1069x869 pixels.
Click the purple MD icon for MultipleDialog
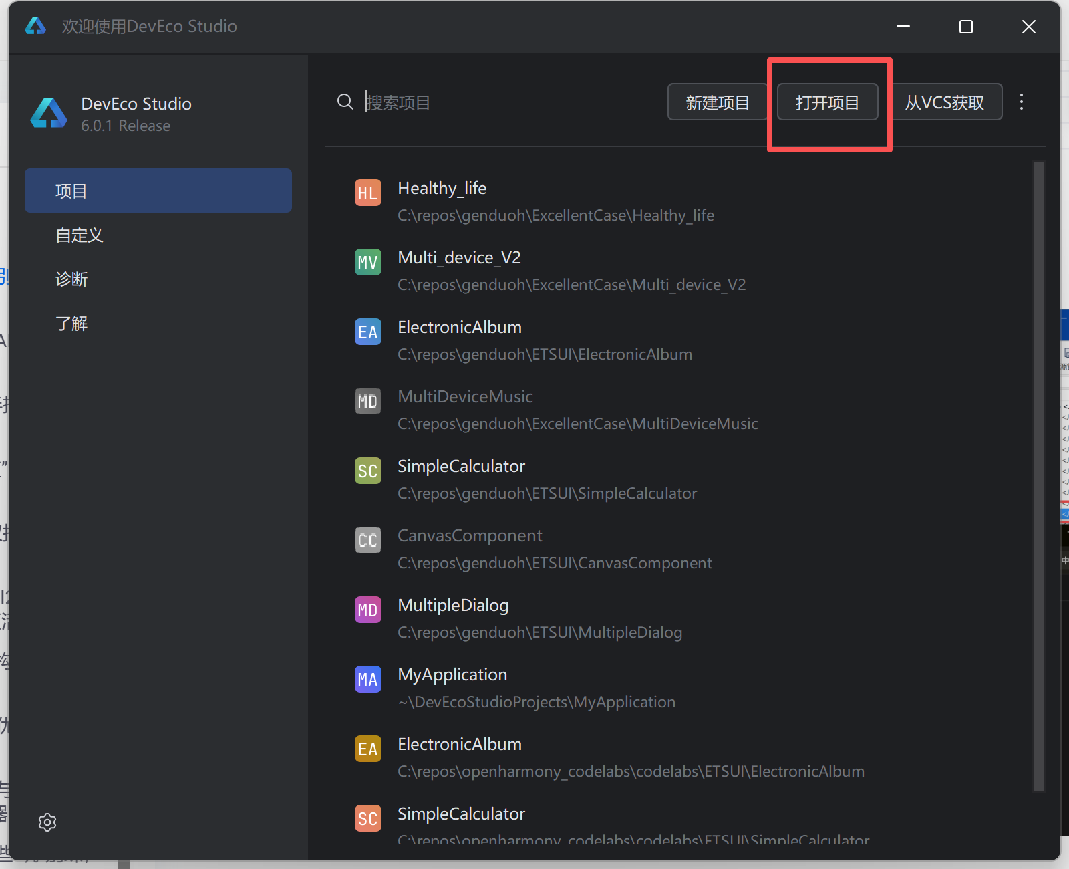367,610
